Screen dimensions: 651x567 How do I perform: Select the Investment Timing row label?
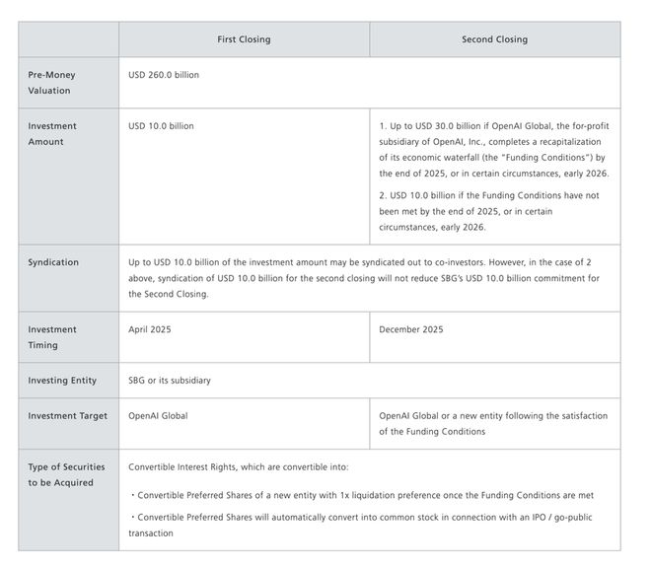(x=53, y=337)
